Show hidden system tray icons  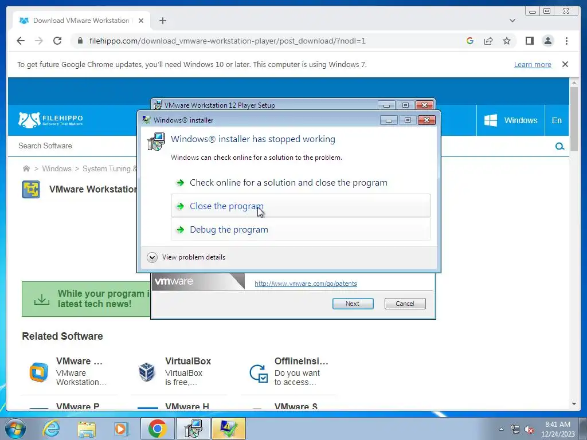click(501, 429)
